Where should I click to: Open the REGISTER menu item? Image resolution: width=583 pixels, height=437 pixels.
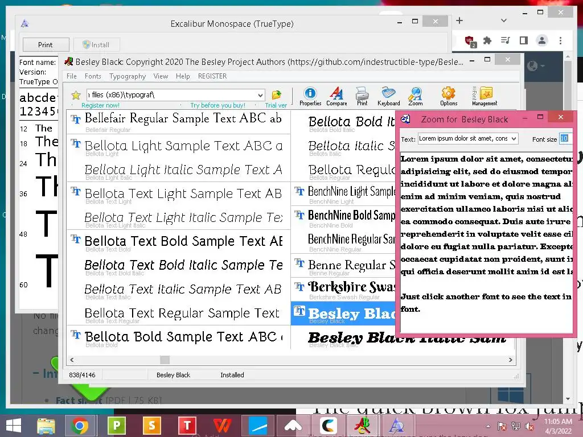[x=212, y=76]
